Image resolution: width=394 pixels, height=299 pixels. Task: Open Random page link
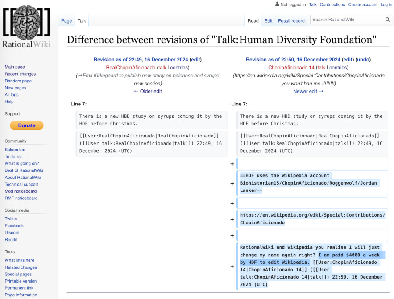click(x=18, y=81)
